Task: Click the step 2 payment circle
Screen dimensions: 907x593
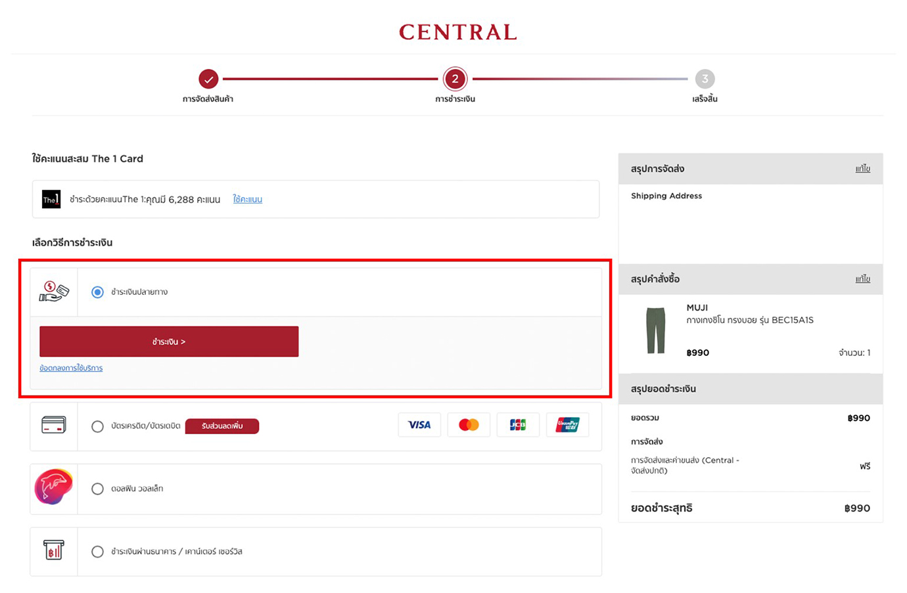Action: (455, 79)
